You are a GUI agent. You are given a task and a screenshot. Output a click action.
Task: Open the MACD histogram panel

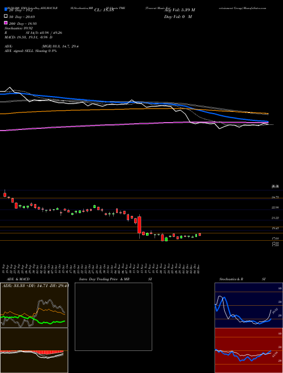coord(34,350)
